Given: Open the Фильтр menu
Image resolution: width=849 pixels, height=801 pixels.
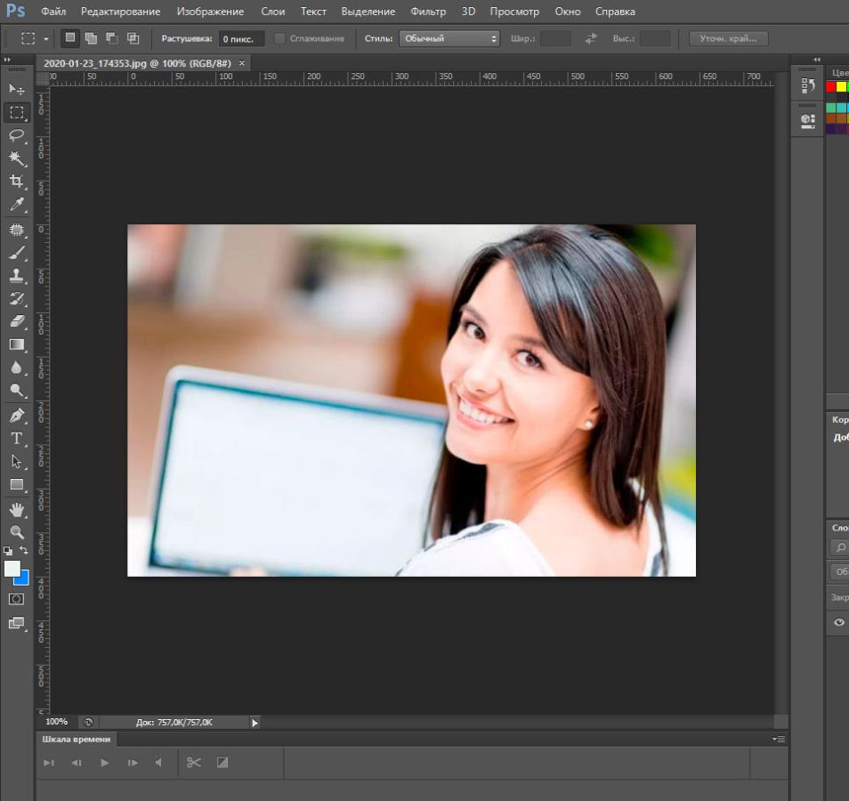Looking at the screenshot, I should 428,12.
